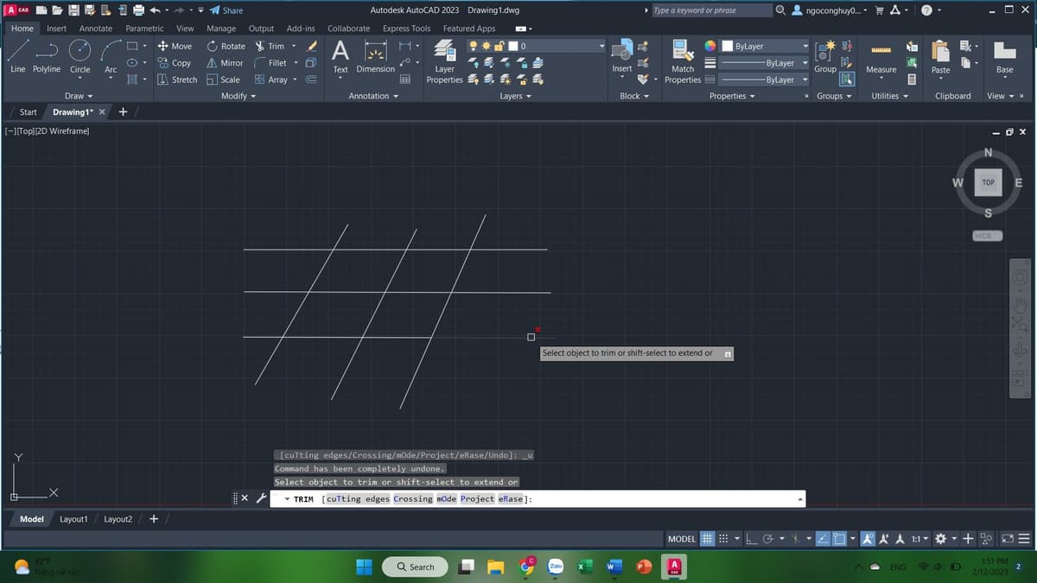The width and height of the screenshot is (1037, 583).
Task: Toggle ortho mode in status bar
Action: click(x=752, y=539)
